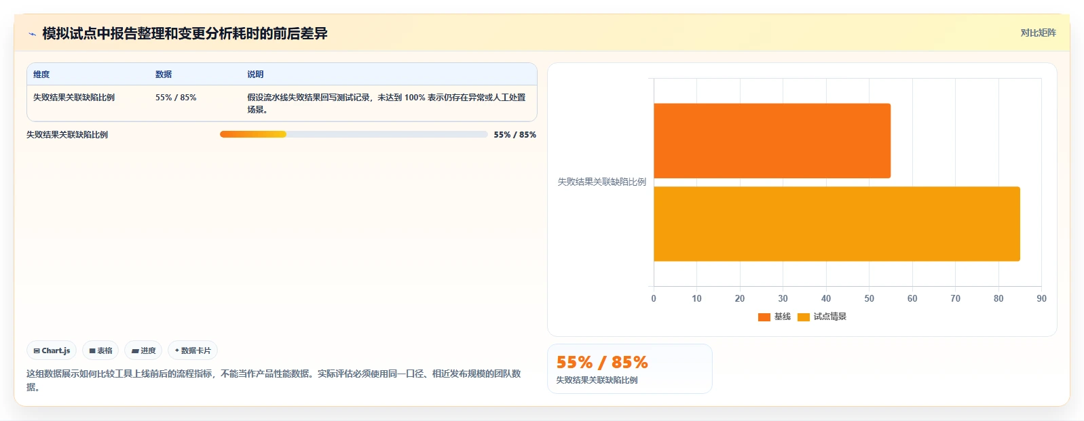Click the footnote text starting 这组数据展示
1084x421 pixels.
point(274,380)
